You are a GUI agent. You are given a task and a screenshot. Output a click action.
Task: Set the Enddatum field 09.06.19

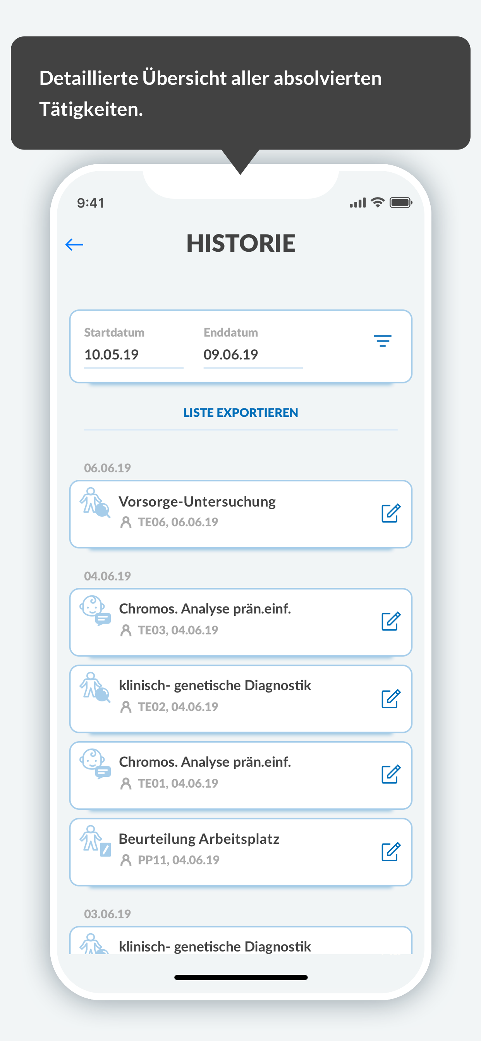[x=253, y=355]
